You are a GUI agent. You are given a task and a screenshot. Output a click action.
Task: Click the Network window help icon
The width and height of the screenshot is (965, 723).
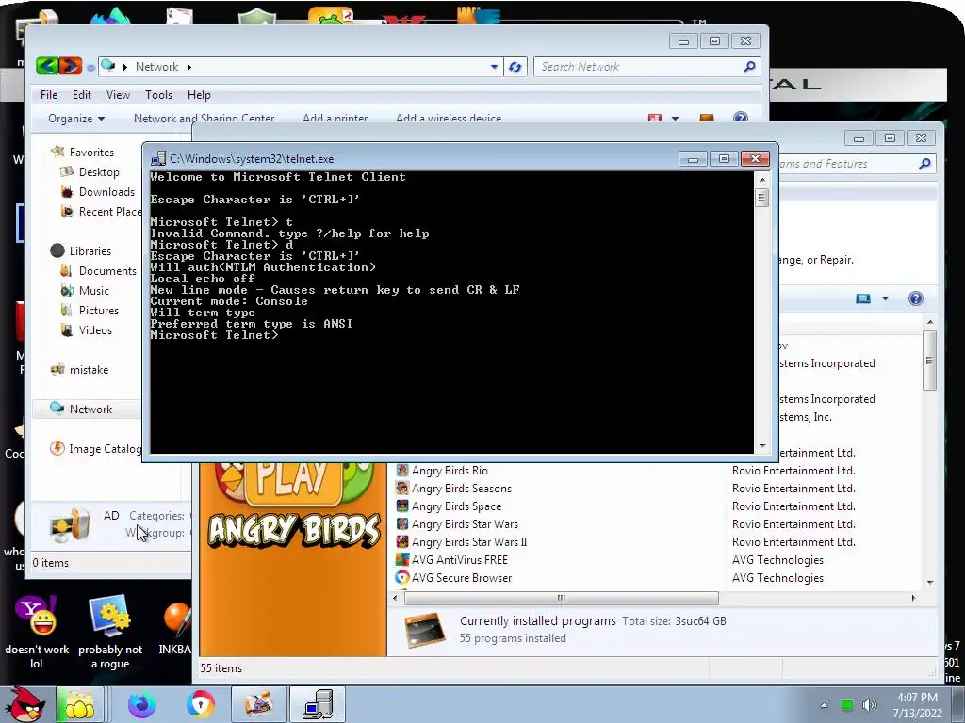click(741, 117)
